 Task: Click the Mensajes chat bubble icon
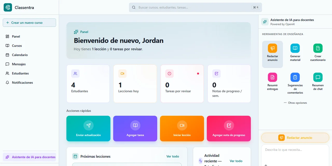coord(7,64)
